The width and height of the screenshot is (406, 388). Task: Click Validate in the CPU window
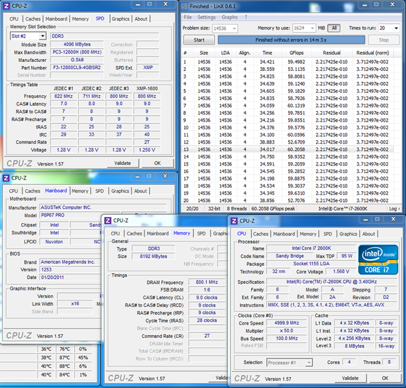click(350, 378)
